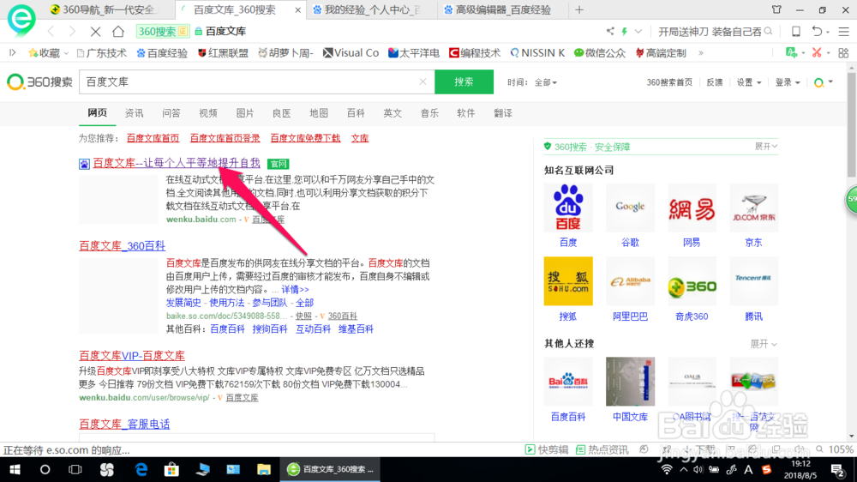Open the 设置 dropdown menu

pos(749,82)
